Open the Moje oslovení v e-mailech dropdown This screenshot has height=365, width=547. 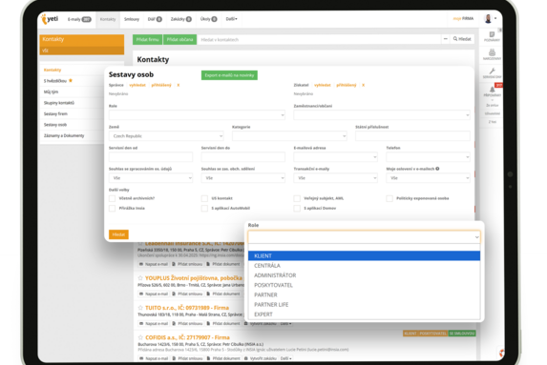tap(428, 178)
